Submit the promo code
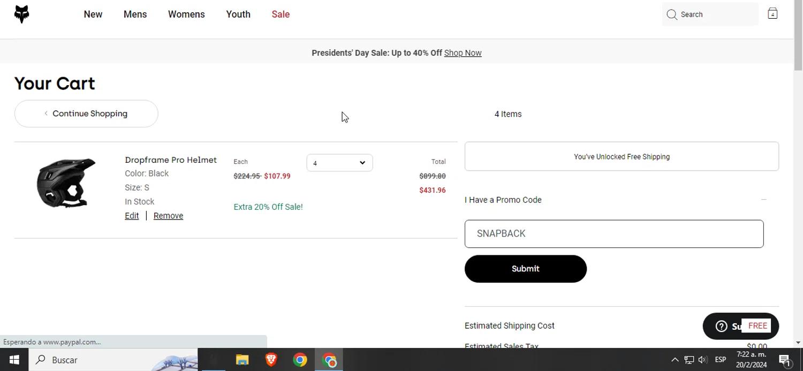Viewport: 803px width, 371px height. 525,269
